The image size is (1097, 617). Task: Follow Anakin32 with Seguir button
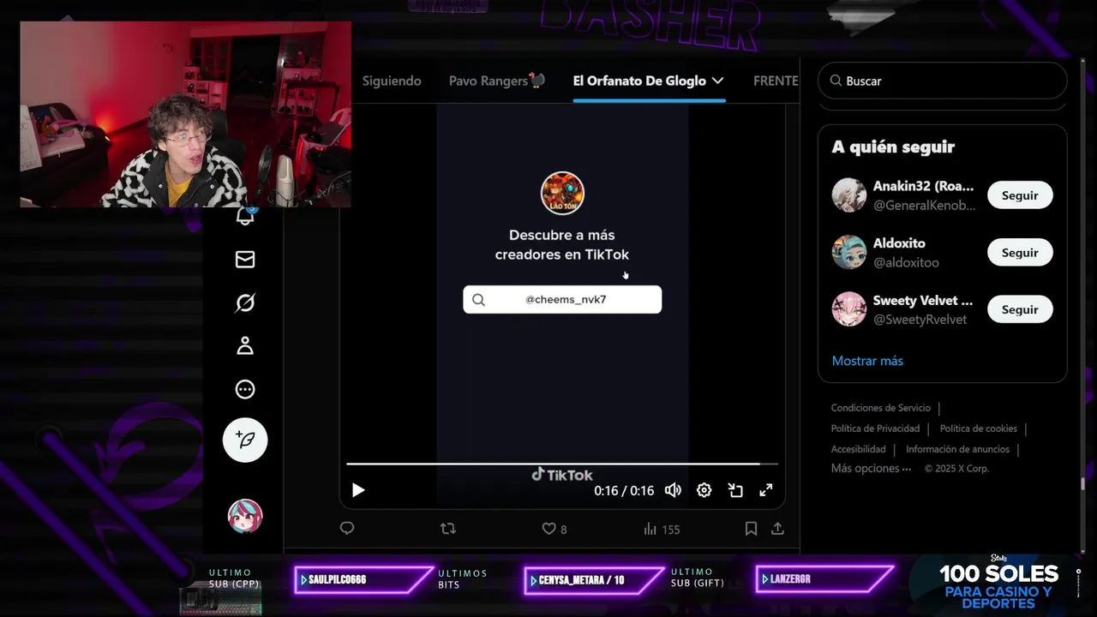(1020, 195)
